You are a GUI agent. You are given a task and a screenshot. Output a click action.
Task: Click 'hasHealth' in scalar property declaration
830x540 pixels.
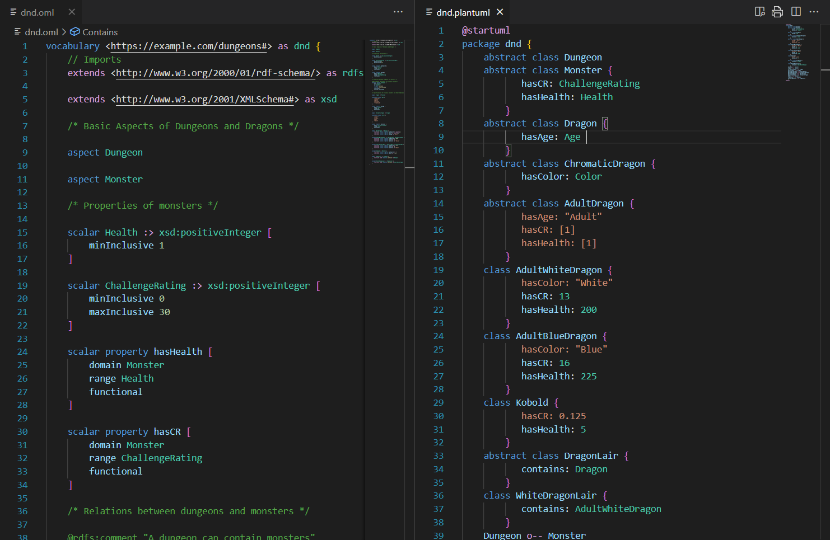point(178,351)
